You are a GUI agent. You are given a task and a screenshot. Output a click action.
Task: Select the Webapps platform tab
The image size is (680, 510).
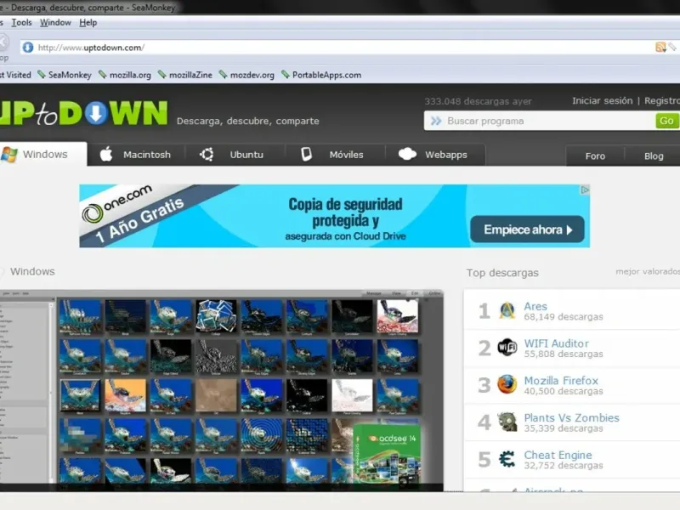(x=435, y=155)
